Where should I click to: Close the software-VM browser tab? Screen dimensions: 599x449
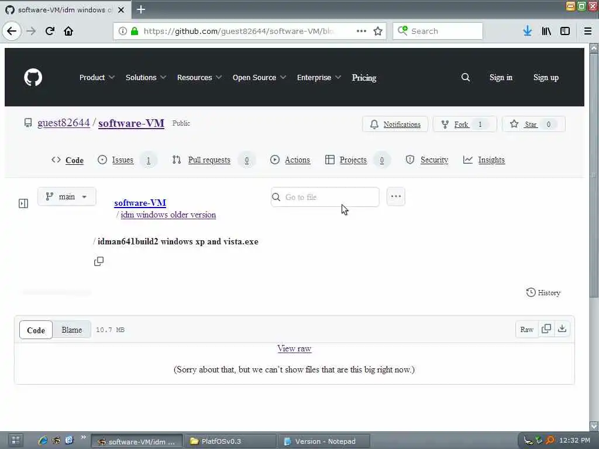point(121,10)
